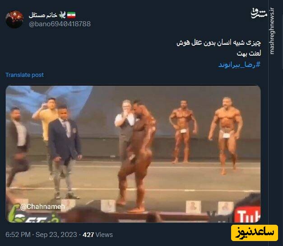
Task: Click the 427 Views count
Action: (x=97, y=235)
